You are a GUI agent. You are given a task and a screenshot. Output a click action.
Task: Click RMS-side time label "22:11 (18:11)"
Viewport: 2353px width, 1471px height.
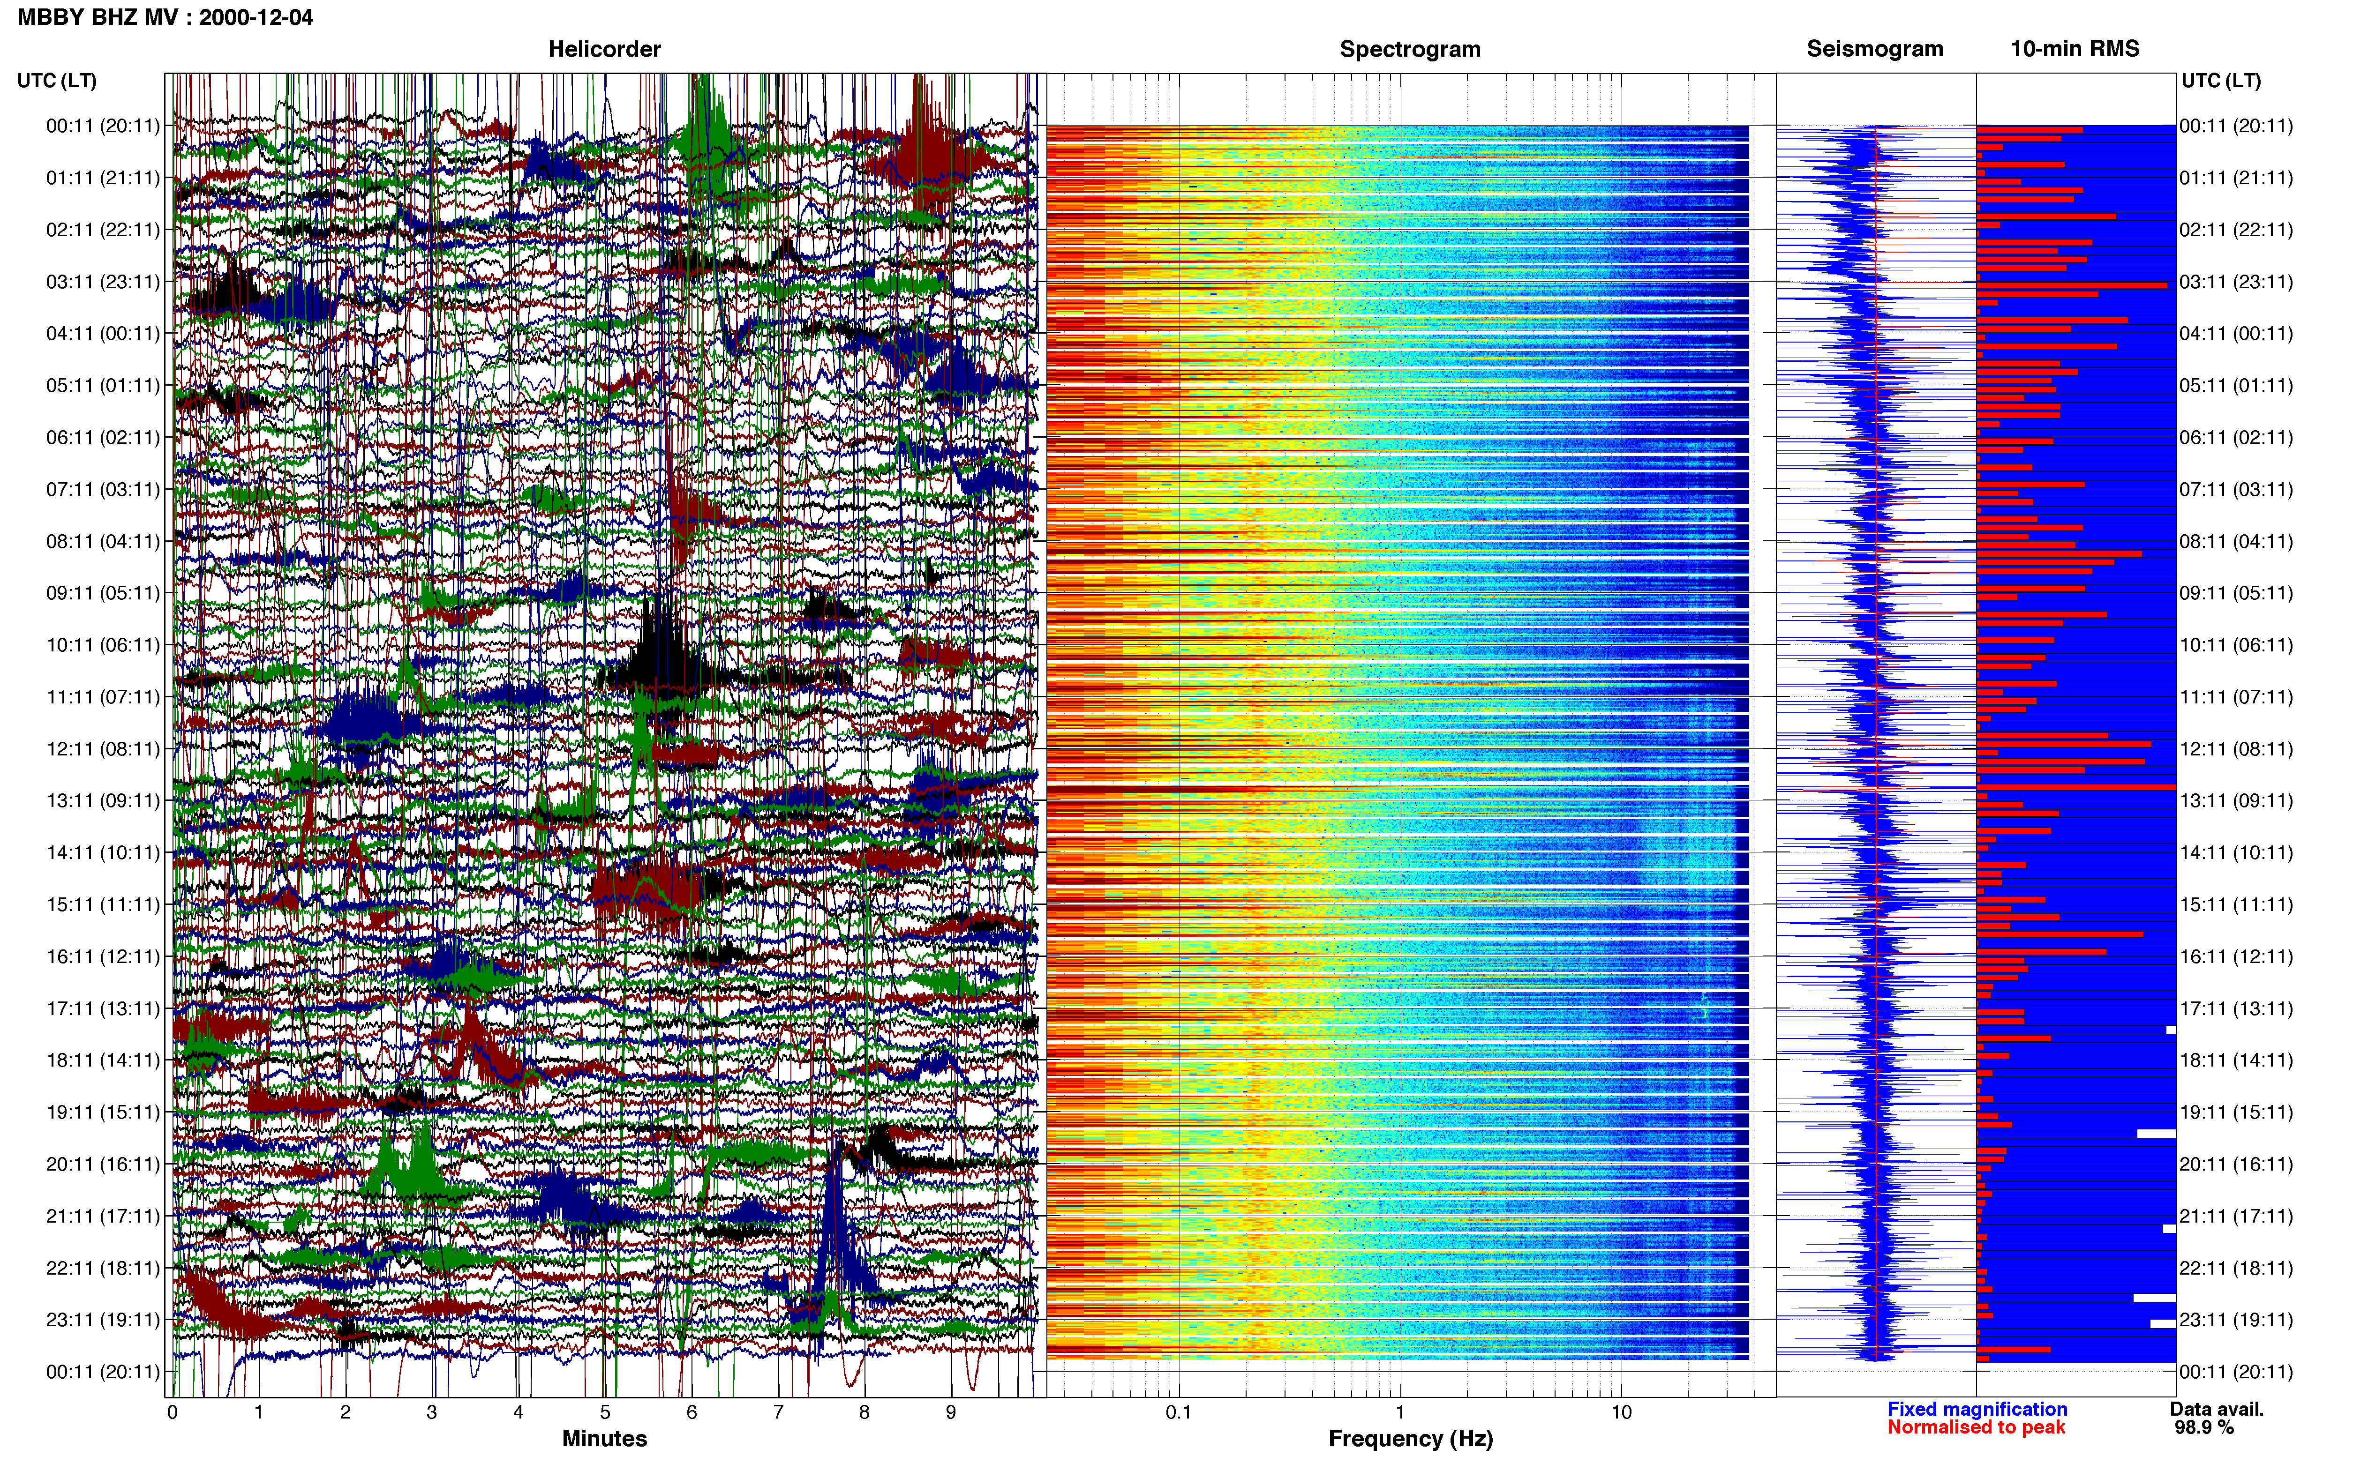(2236, 1269)
